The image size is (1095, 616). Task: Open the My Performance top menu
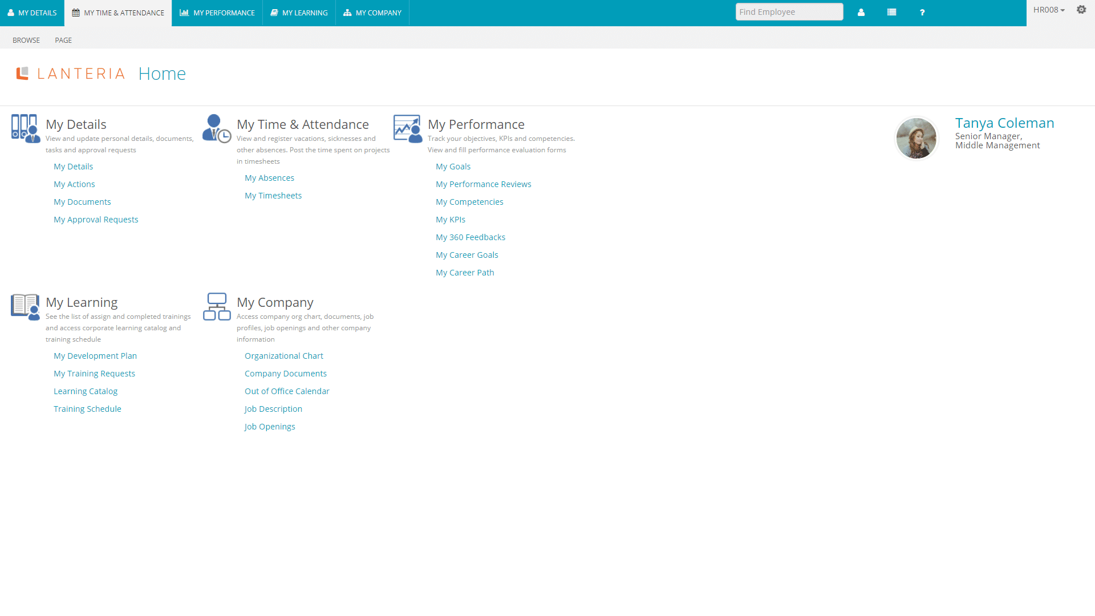pyautogui.click(x=217, y=13)
